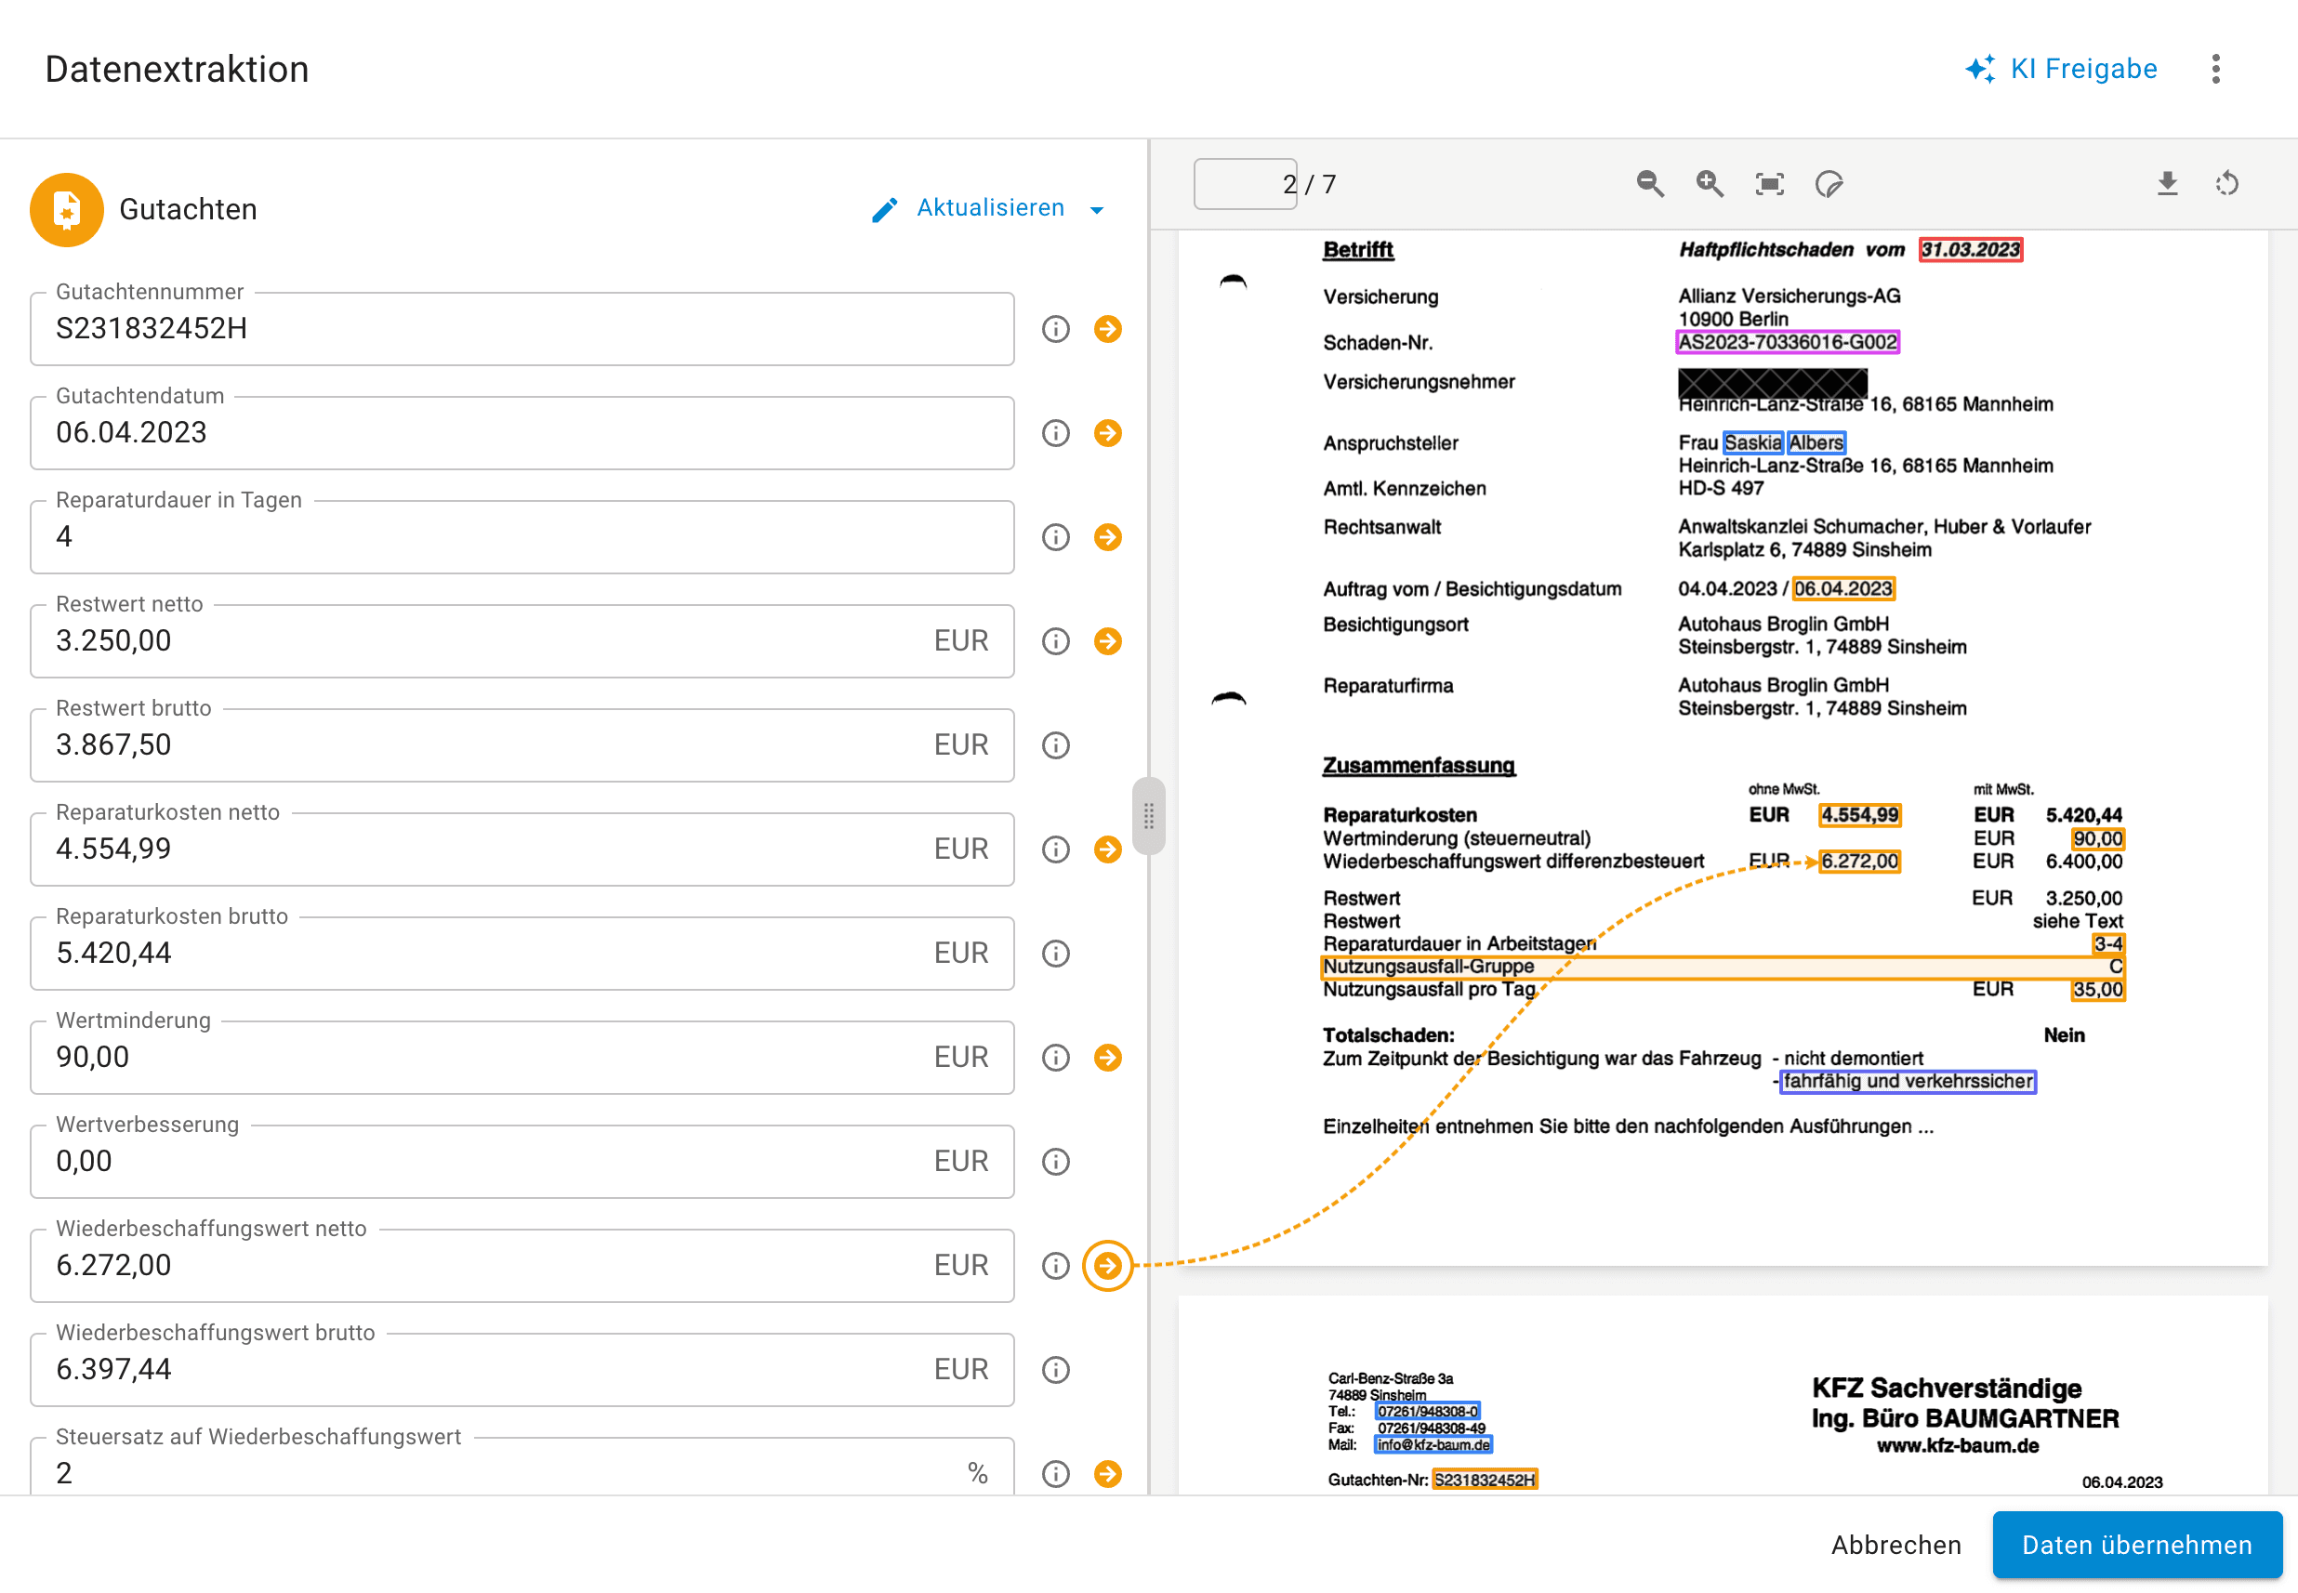Click orange arrow for Wiederbeschaffungswert netto
The image size is (2298, 1593).
point(1107,1266)
